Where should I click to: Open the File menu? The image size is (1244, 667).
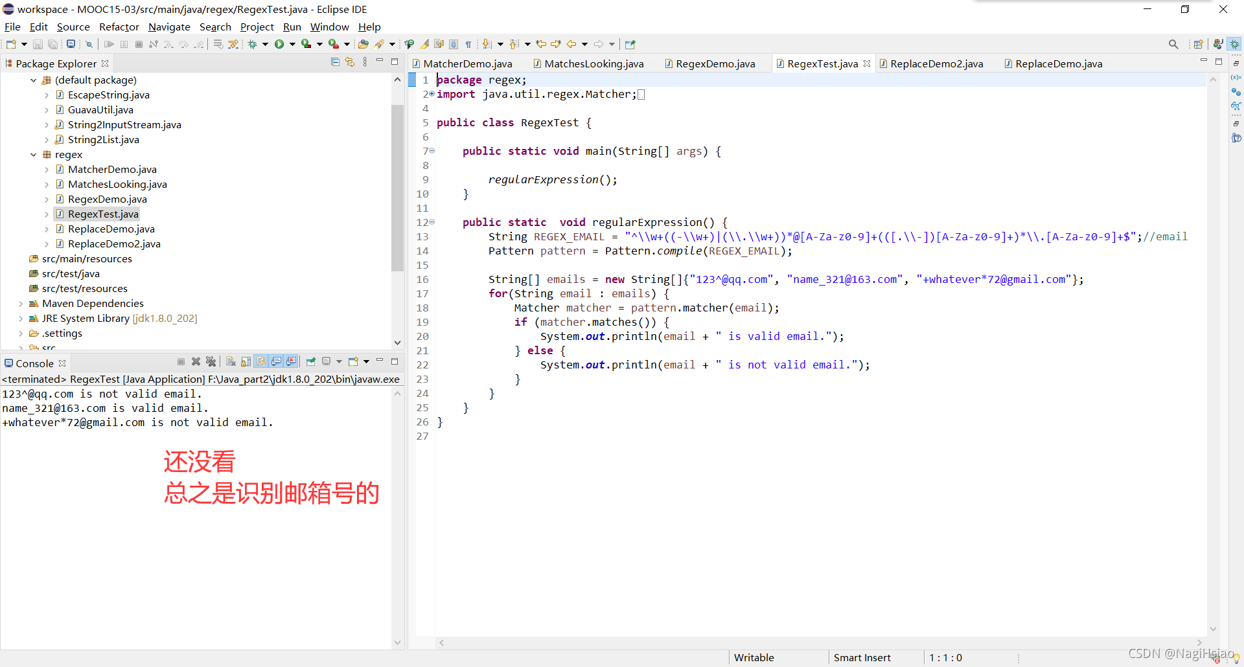click(12, 27)
